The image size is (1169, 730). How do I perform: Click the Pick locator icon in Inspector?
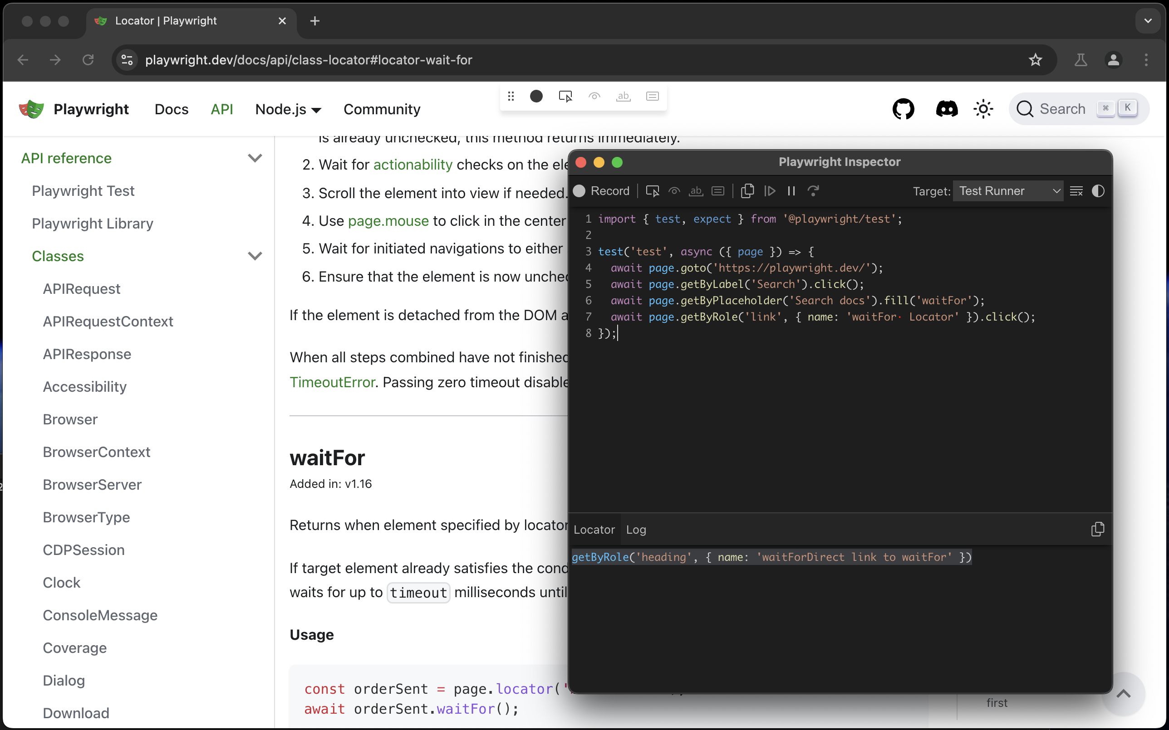point(652,191)
